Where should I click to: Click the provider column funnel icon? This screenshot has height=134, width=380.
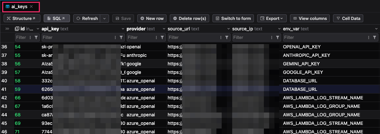(x=163, y=37)
